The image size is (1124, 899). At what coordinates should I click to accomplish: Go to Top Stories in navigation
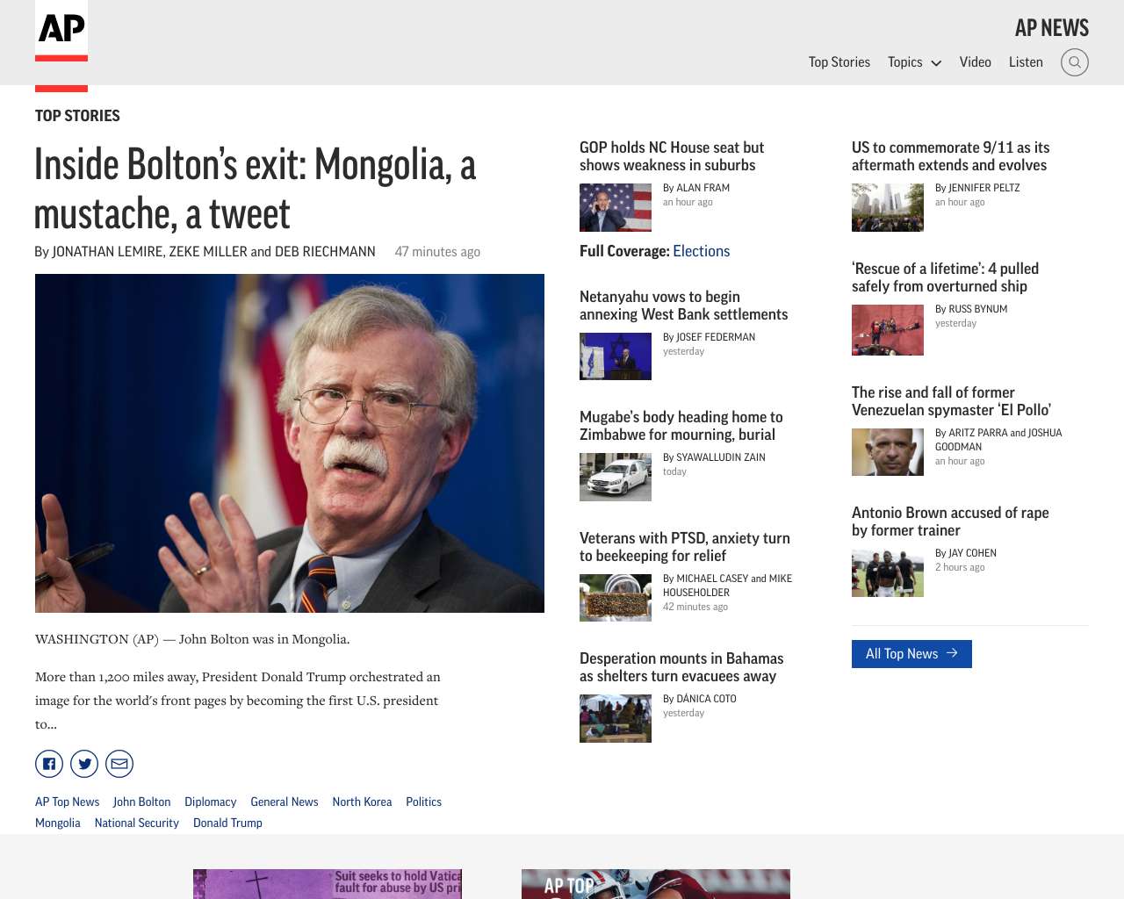click(839, 62)
